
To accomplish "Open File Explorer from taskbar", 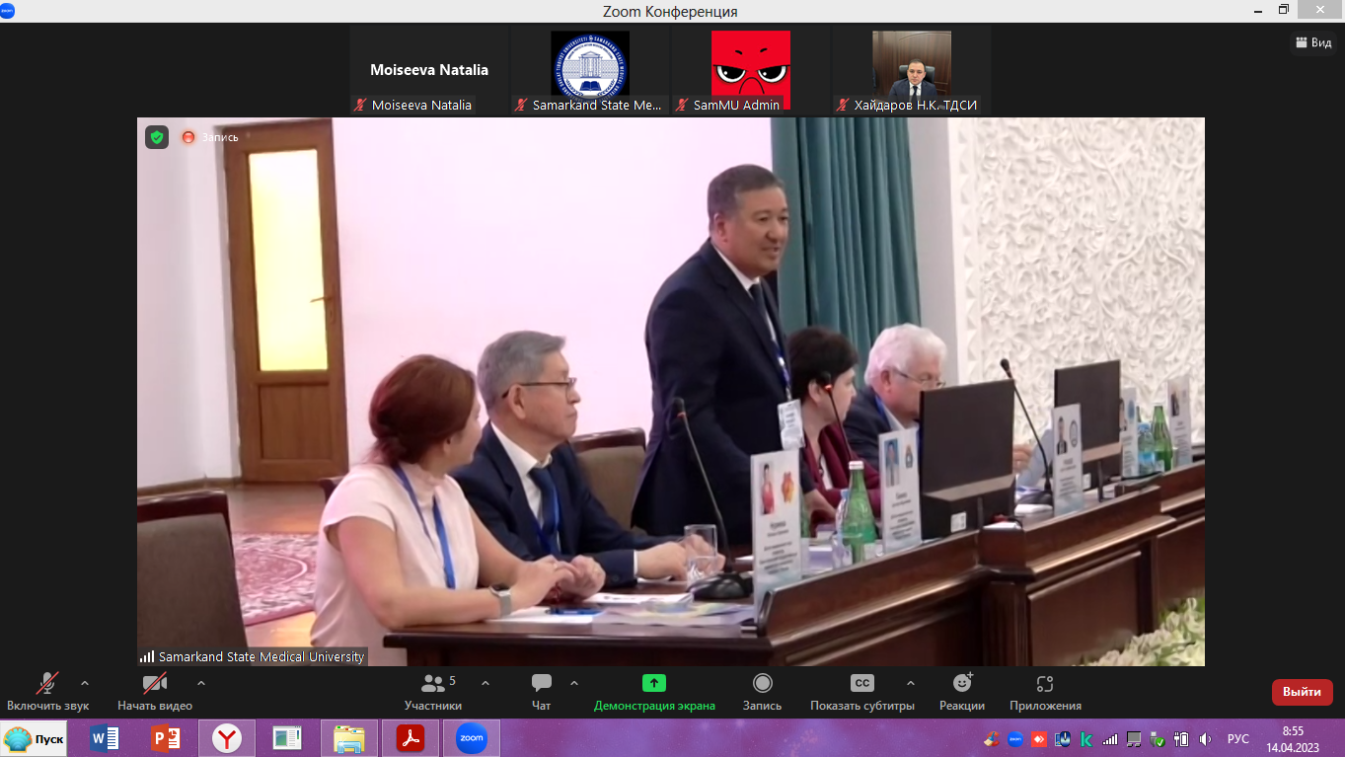I will (349, 738).
